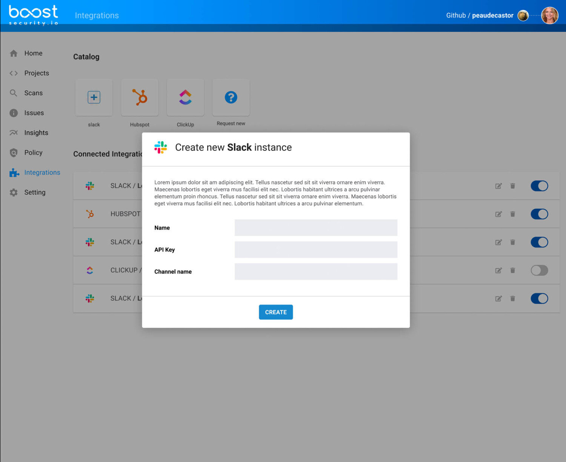Enable the ClickUp integration switch
Image resolution: width=566 pixels, height=462 pixels.
[539, 270]
